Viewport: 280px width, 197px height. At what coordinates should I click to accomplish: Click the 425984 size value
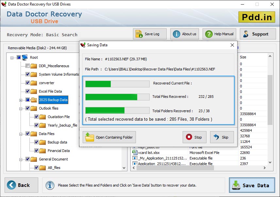click(246, 130)
